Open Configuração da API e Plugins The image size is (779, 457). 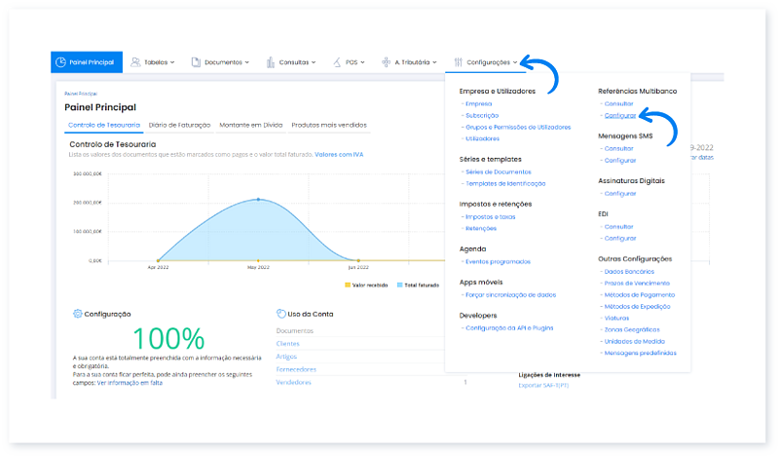(509, 328)
